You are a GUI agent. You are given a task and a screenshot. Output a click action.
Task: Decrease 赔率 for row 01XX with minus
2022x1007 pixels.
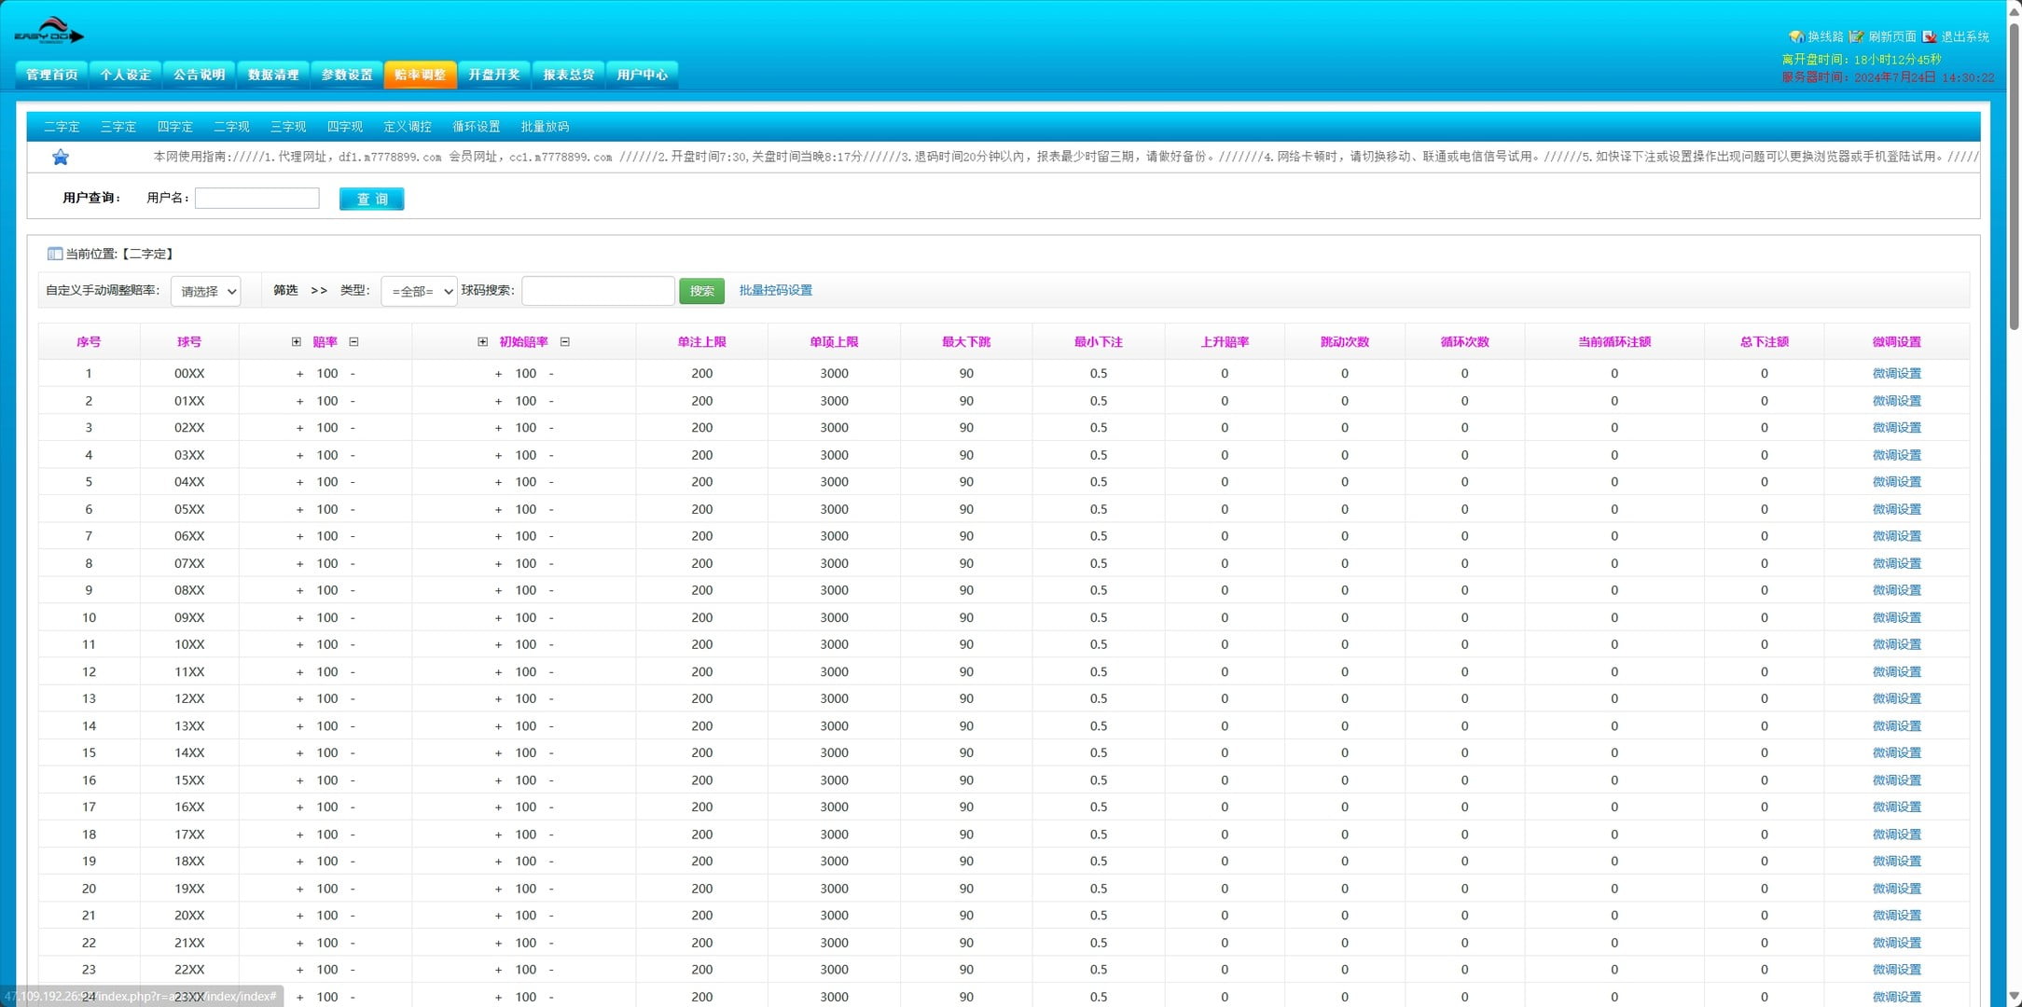click(x=353, y=401)
